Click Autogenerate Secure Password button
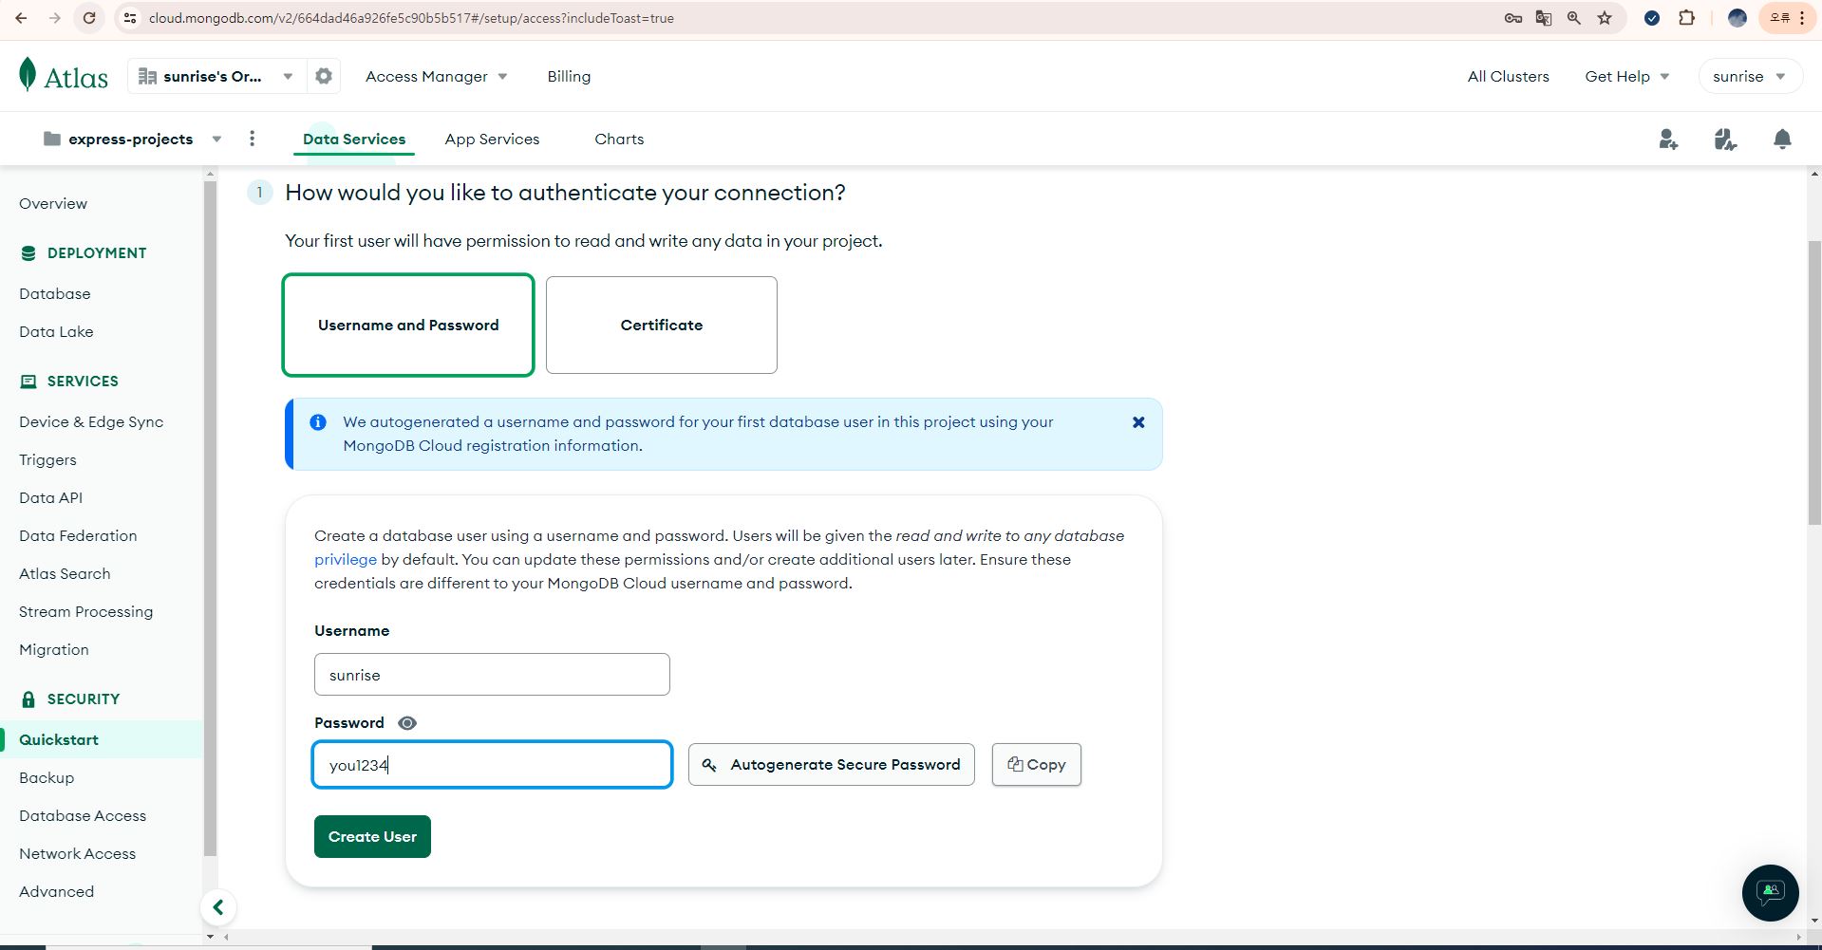Screen dimensions: 1822x950 [832, 764]
